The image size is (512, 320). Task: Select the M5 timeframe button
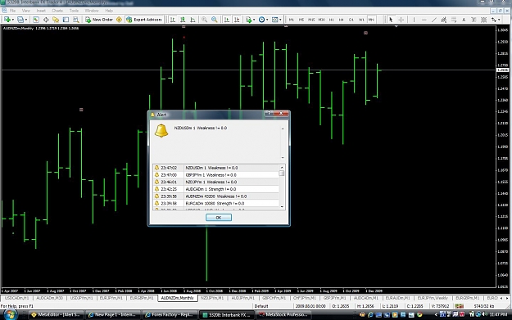point(301,20)
